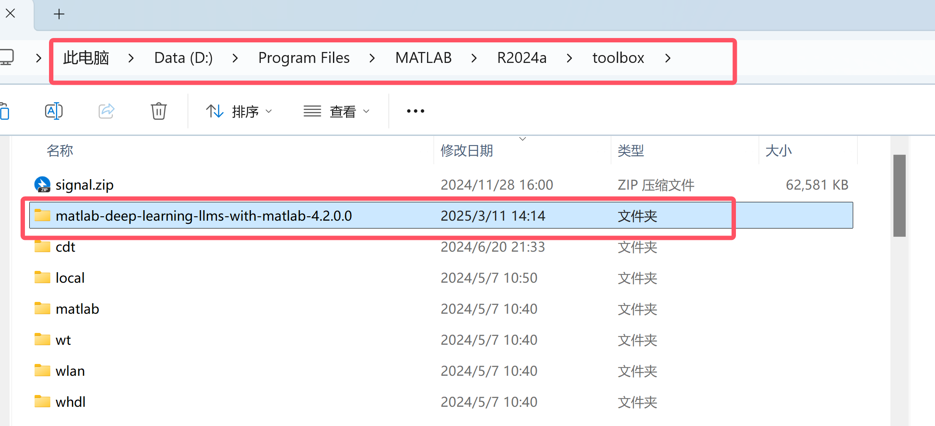Navigate to Program Files in breadcrumb
The height and width of the screenshot is (426, 935).
point(304,58)
